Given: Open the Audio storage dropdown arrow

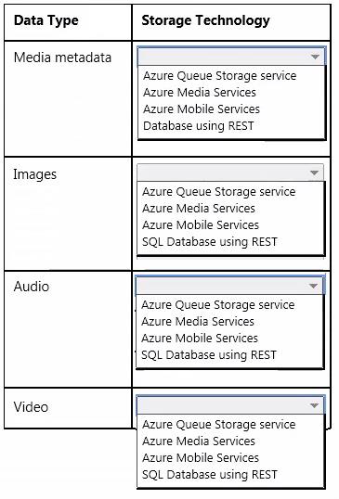Looking at the screenshot, I should pyautogui.click(x=314, y=286).
